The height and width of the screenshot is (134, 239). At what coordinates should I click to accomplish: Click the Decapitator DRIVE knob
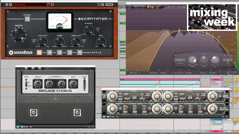point(19,34)
